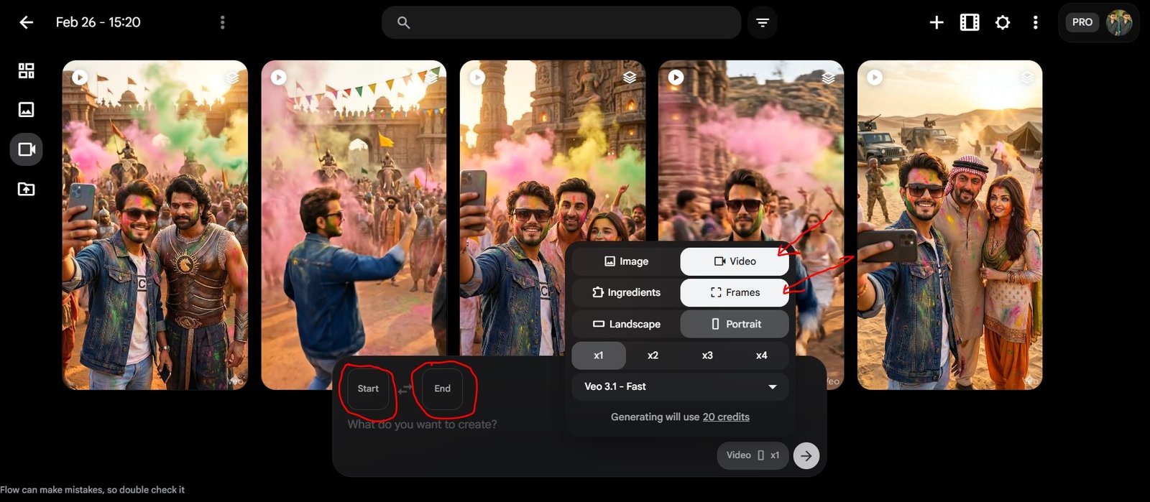Open the upload folder icon in sidebar
Viewport: 1150px width, 502px height.
pos(27,189)
